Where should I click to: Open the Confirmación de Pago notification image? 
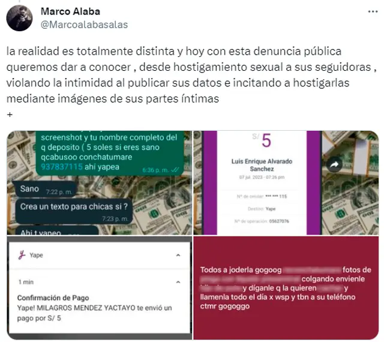click(100, 288)
